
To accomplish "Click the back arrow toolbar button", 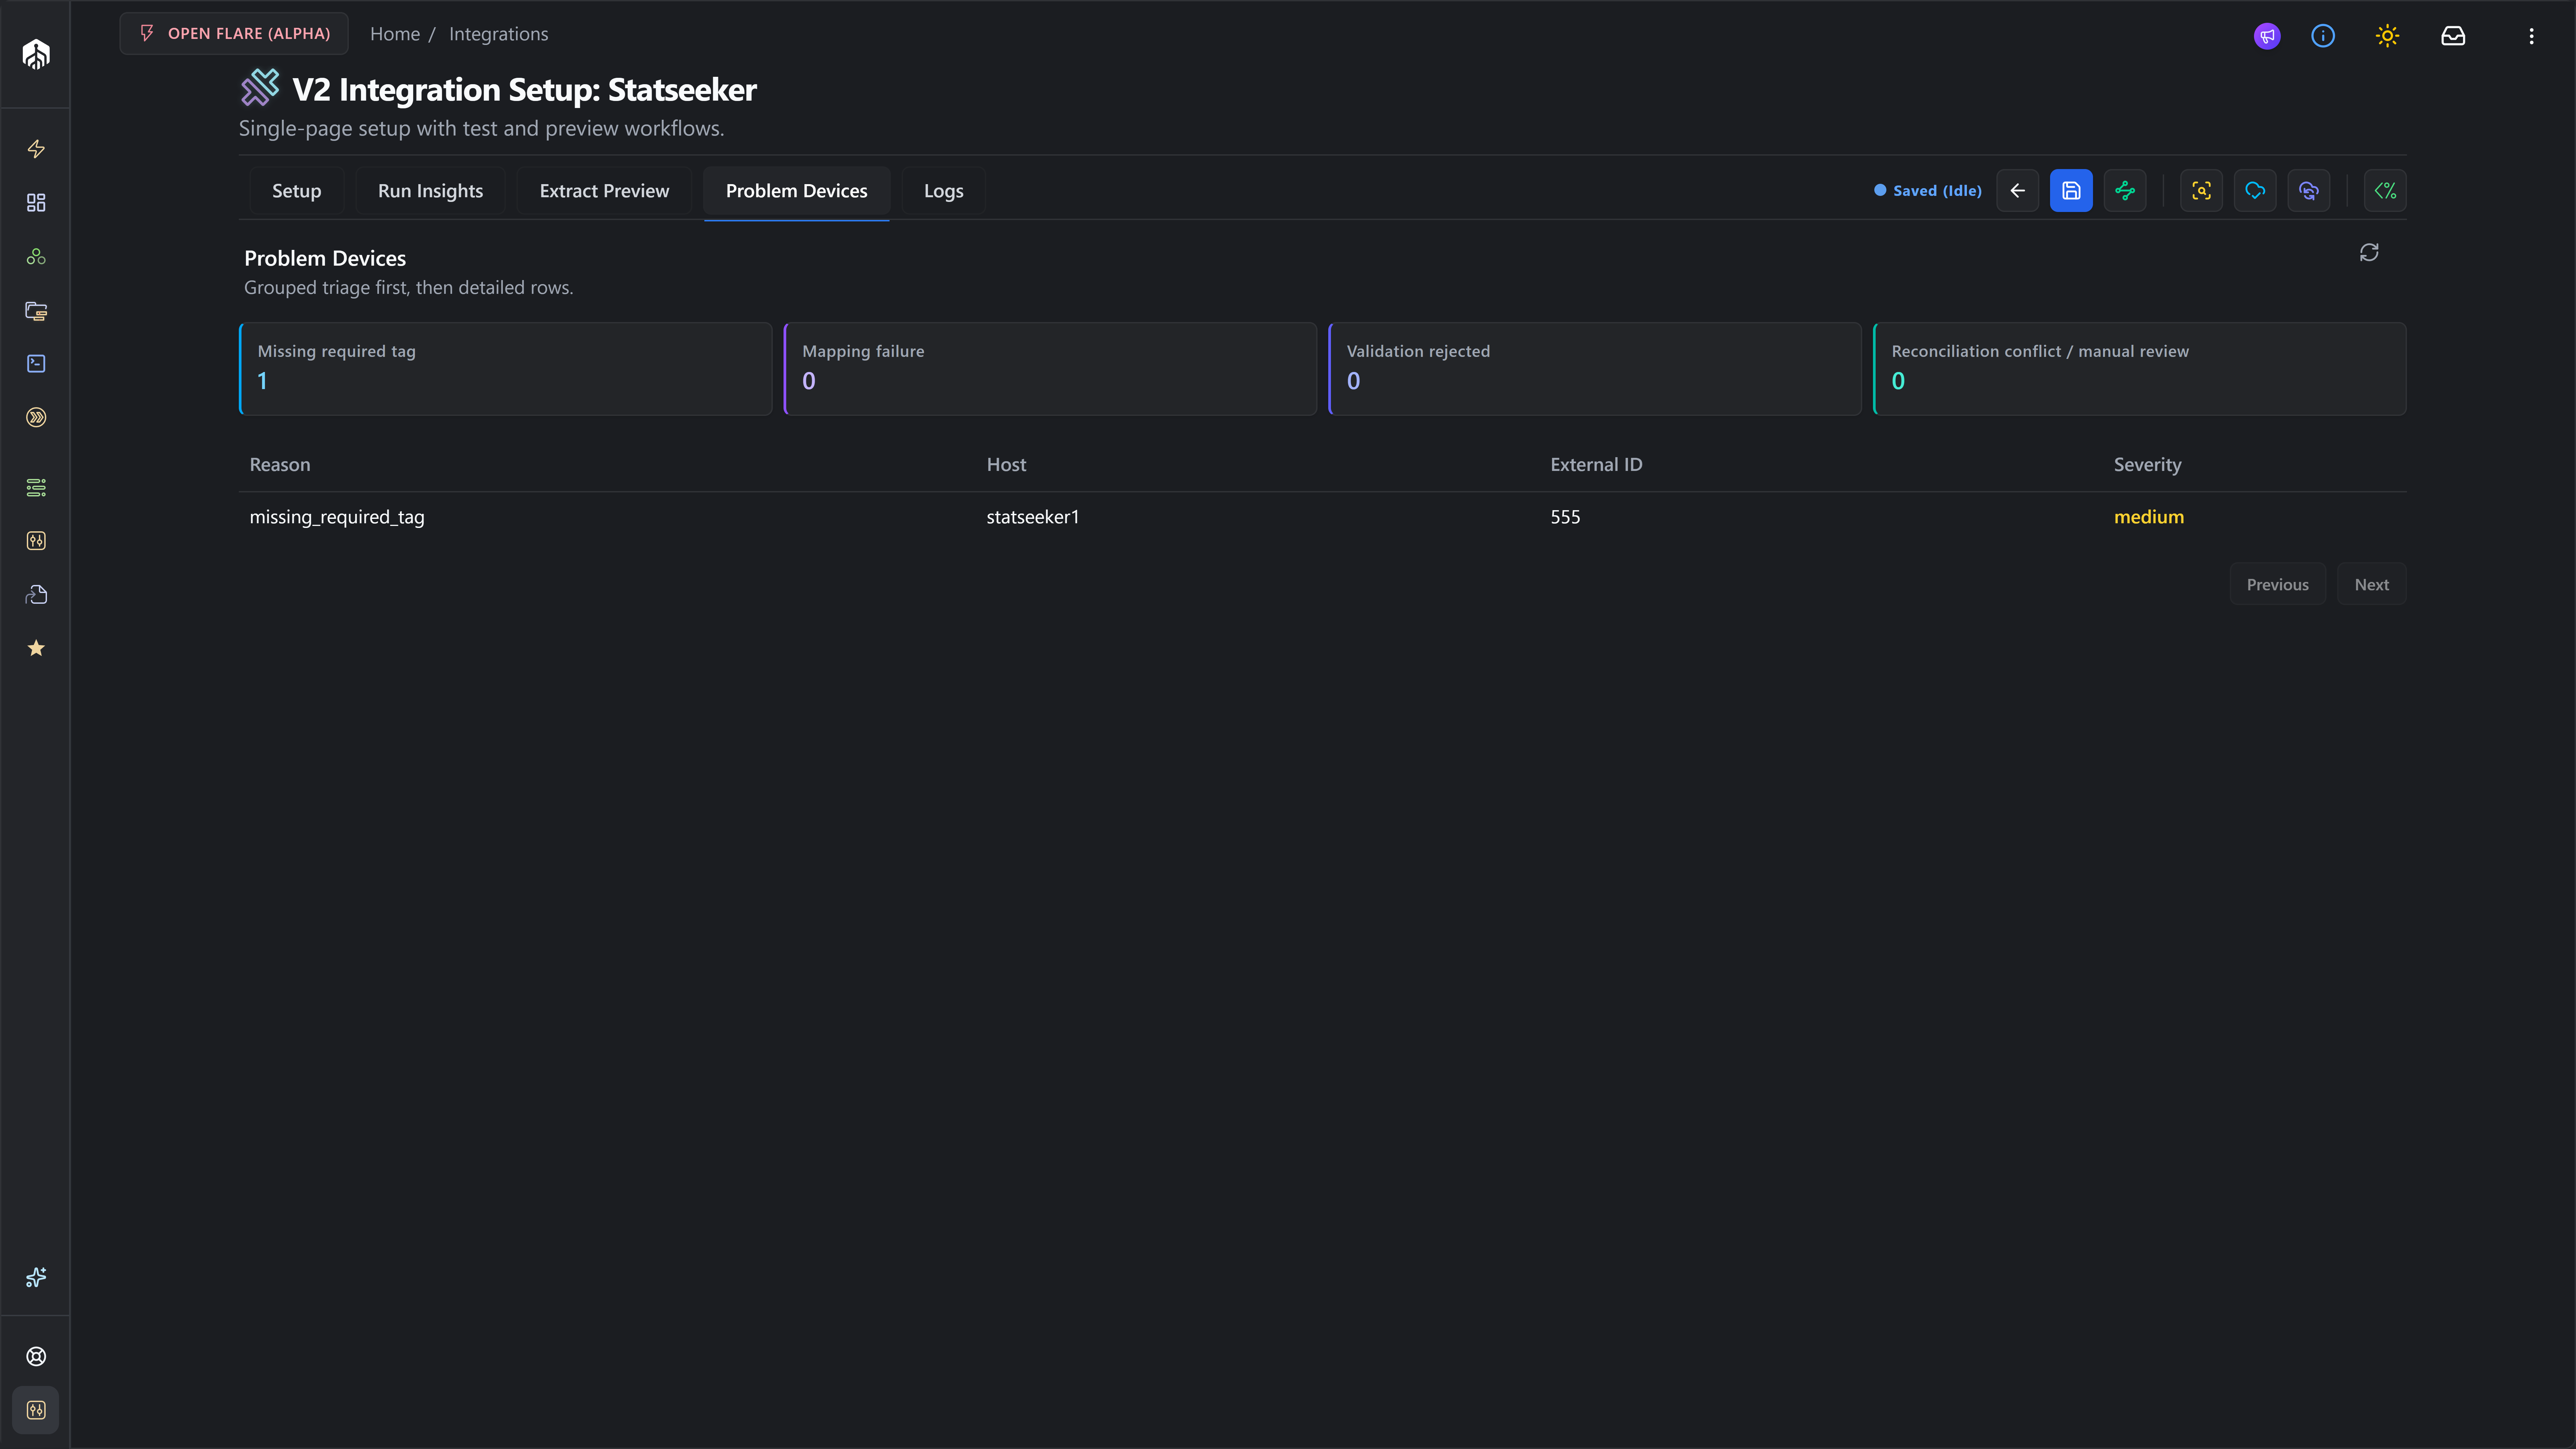I will 2017,190.
